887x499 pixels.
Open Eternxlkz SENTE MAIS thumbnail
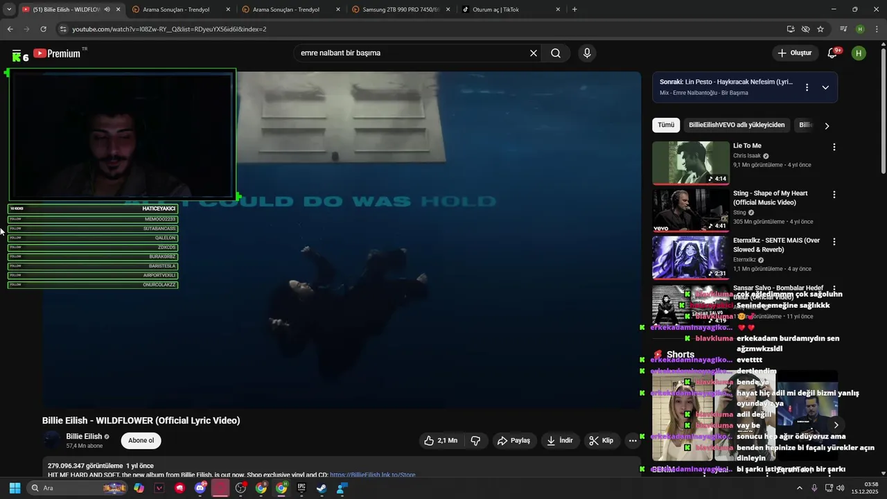click(691, 258)
